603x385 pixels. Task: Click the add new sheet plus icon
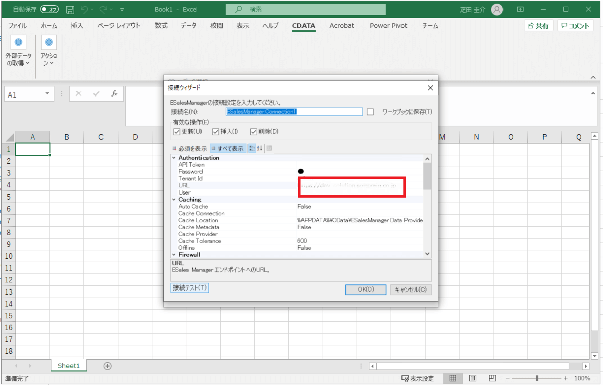tap(107, 366)
